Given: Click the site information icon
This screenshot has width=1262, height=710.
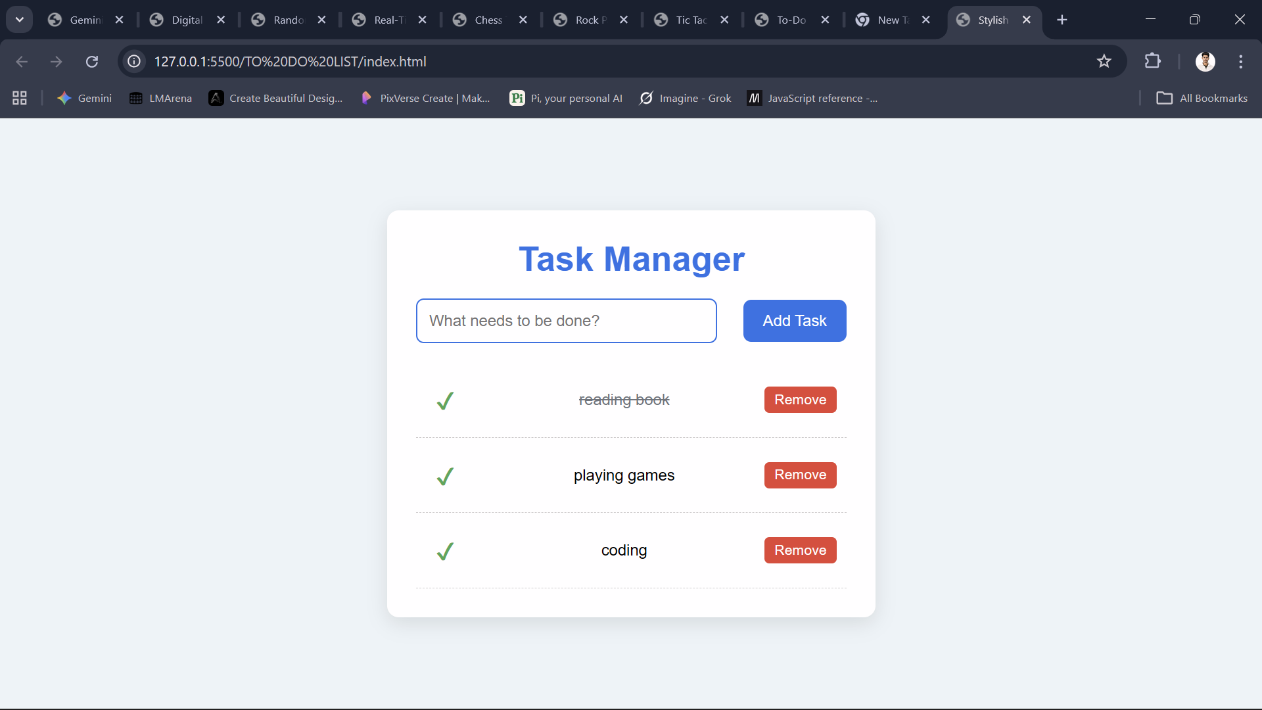Looking at the screenshot, I should pyautogui.click(x=134, y=61).
